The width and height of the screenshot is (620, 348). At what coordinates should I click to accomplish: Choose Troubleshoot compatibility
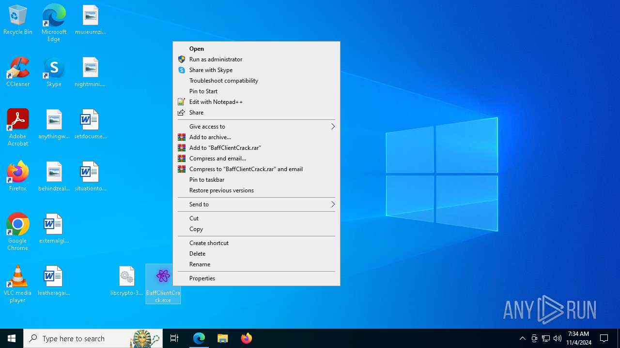256,81
